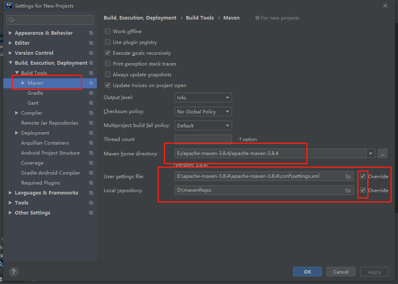Click the project-level icon beside Compiler
Screen dimensions: 398x284
coord(91,113)
